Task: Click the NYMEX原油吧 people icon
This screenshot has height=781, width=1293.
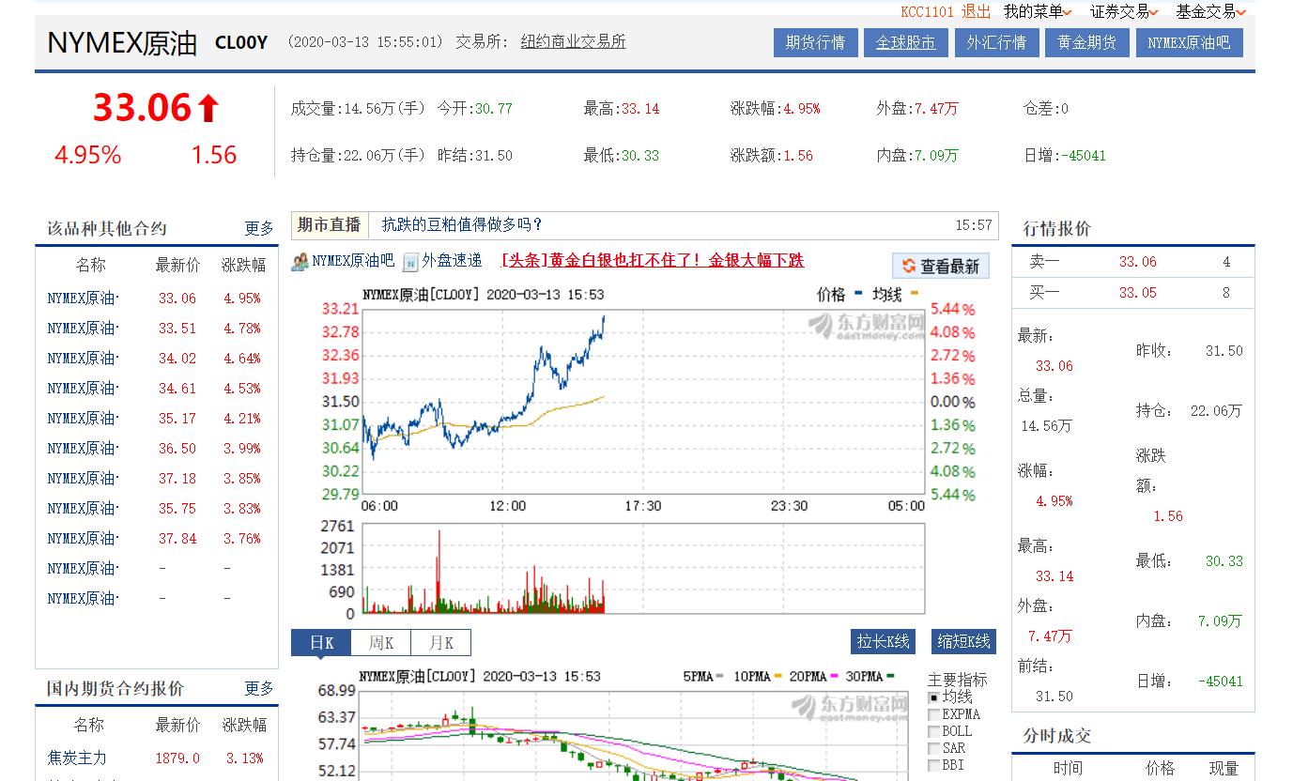Action: [300, 262]
